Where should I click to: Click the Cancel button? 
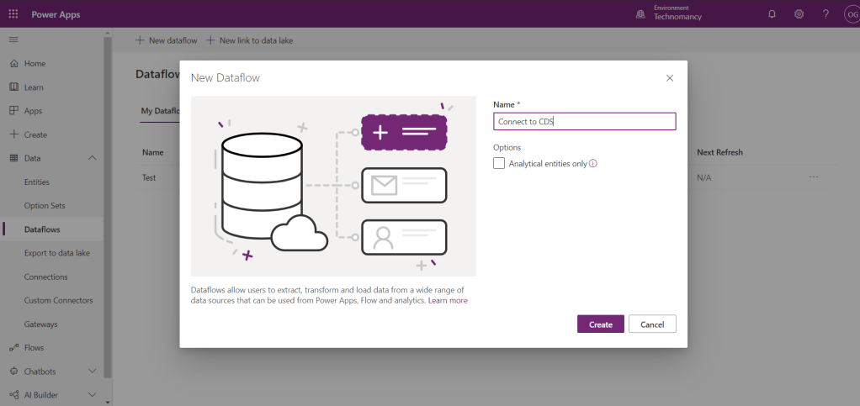652,324
